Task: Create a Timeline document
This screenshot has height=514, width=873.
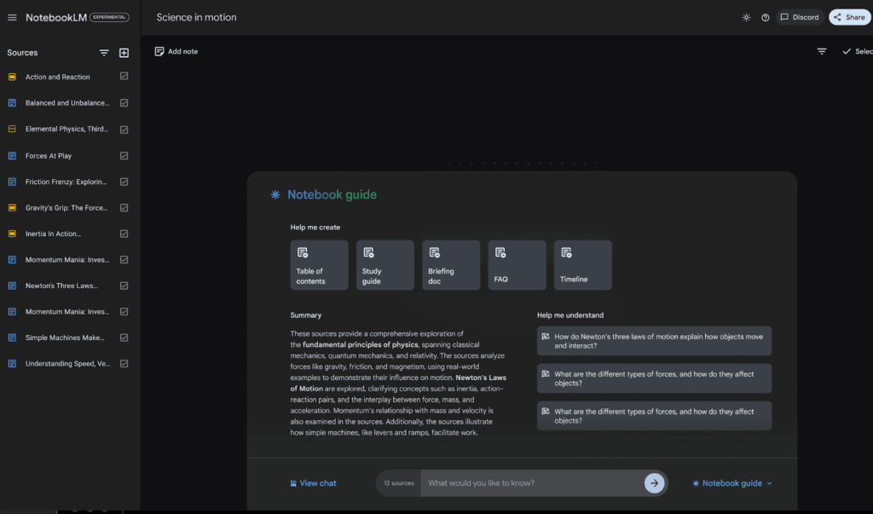Action: 583,265
